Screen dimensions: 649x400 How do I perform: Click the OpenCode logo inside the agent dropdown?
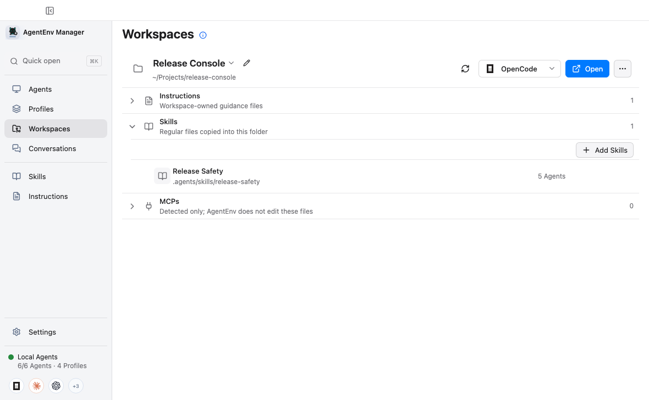tap(490, 69)
